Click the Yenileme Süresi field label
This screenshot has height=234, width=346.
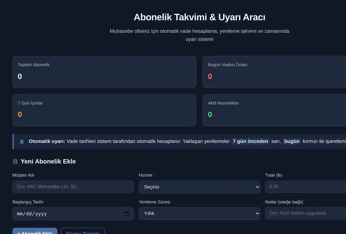click(x=155, y=202)
